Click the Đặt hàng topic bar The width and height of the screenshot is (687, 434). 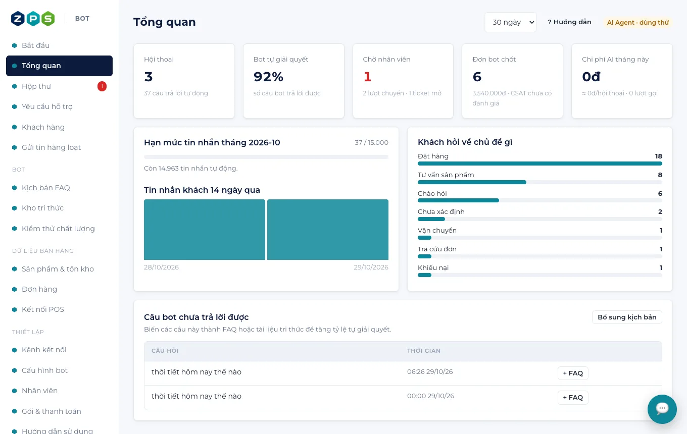(540, 164)
